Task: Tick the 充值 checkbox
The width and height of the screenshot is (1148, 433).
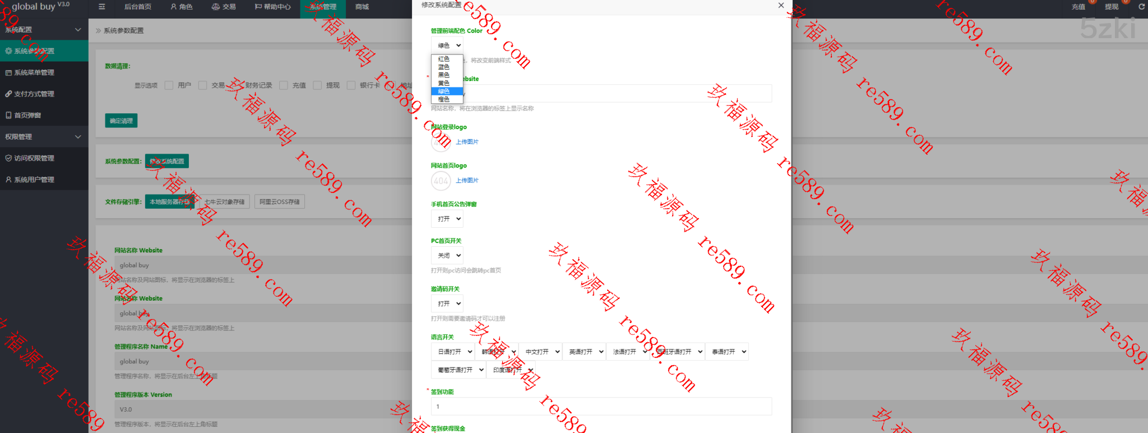Action: (x=284, y=85)
